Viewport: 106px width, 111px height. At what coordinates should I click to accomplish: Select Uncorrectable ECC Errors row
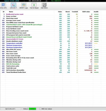50,39
